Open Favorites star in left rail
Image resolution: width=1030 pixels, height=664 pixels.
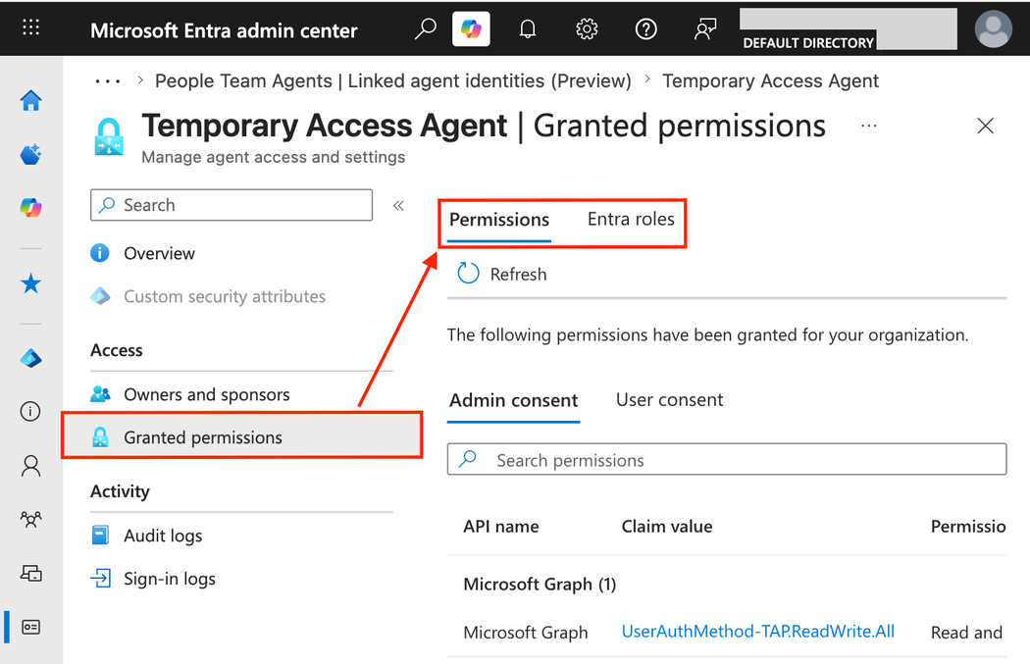30,283
